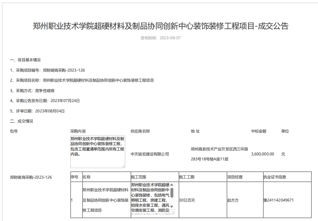The image size is (318, 221).
Task: Click the 地 址 column header
Action: coord(195,131)
